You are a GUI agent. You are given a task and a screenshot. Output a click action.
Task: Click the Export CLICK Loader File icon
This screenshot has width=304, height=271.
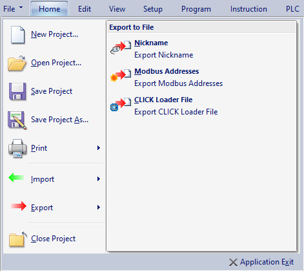point(121,104)
